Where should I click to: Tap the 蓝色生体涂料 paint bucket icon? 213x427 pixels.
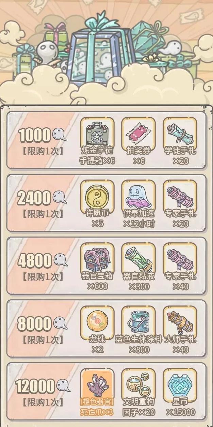(138, 323)
